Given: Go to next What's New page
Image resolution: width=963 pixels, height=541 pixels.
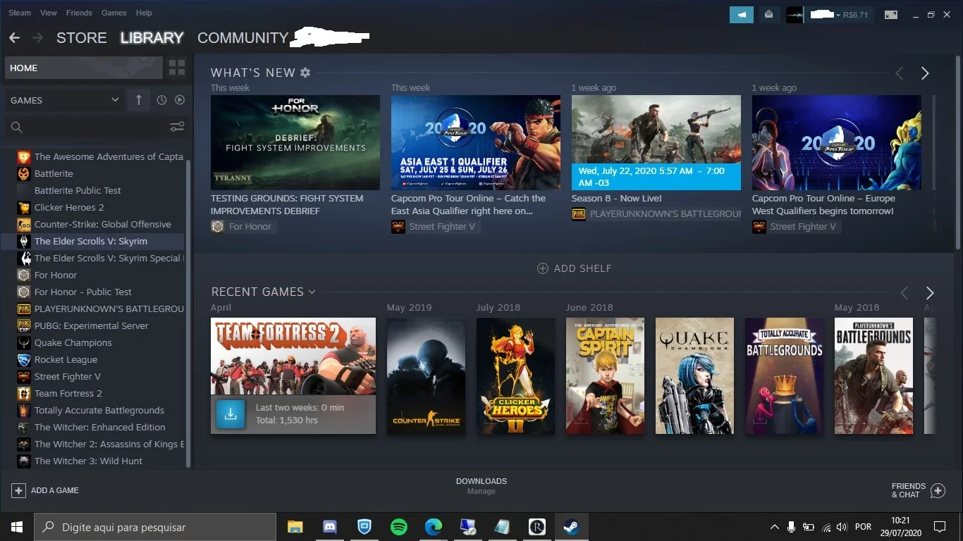Looking at the screenshot, I should tap(925, 73).
